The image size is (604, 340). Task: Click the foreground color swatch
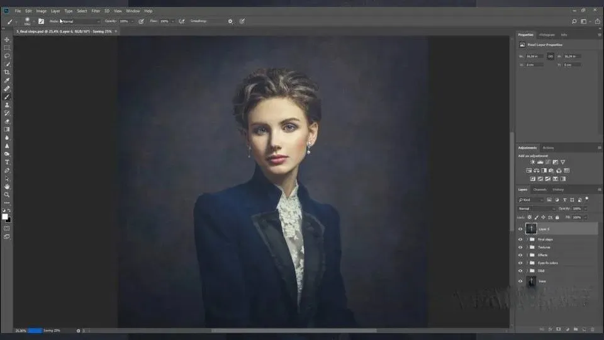tap(5, 217)
